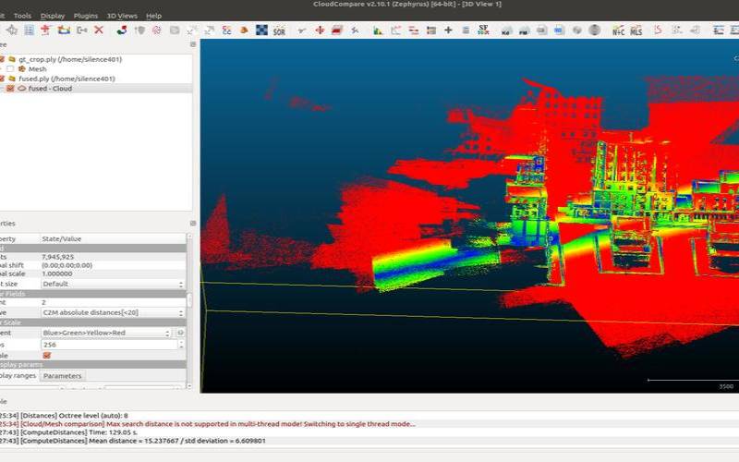Click the MLS smoothing plugin icon

click(636, 30)
